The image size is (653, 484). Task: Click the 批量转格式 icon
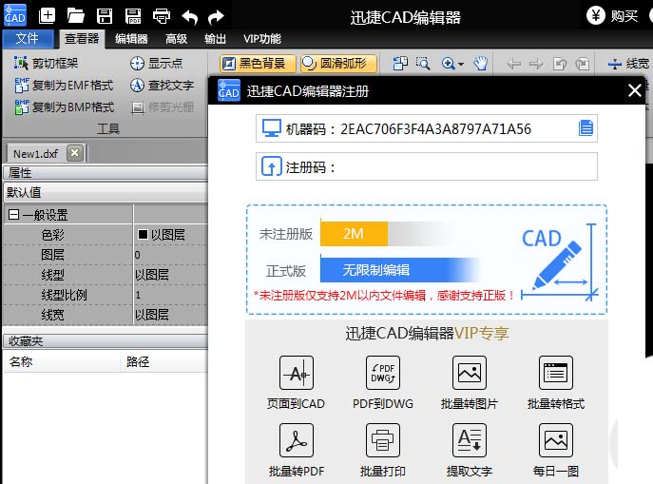pyautogui.click(x=555, y=373)
